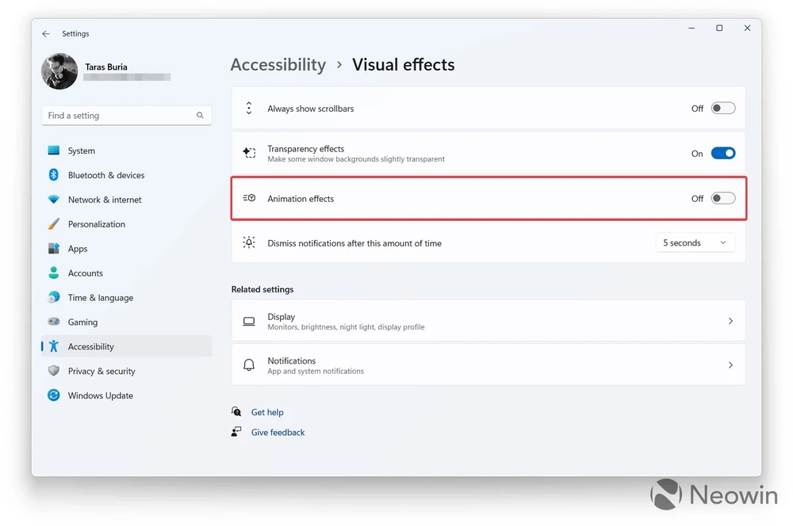Click the Find a setting search box

[x=119, y=116]
